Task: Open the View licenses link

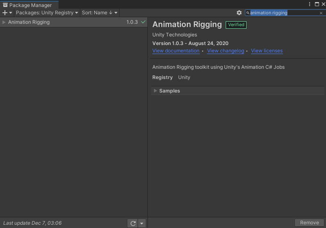Action: [x=267, y=51]
